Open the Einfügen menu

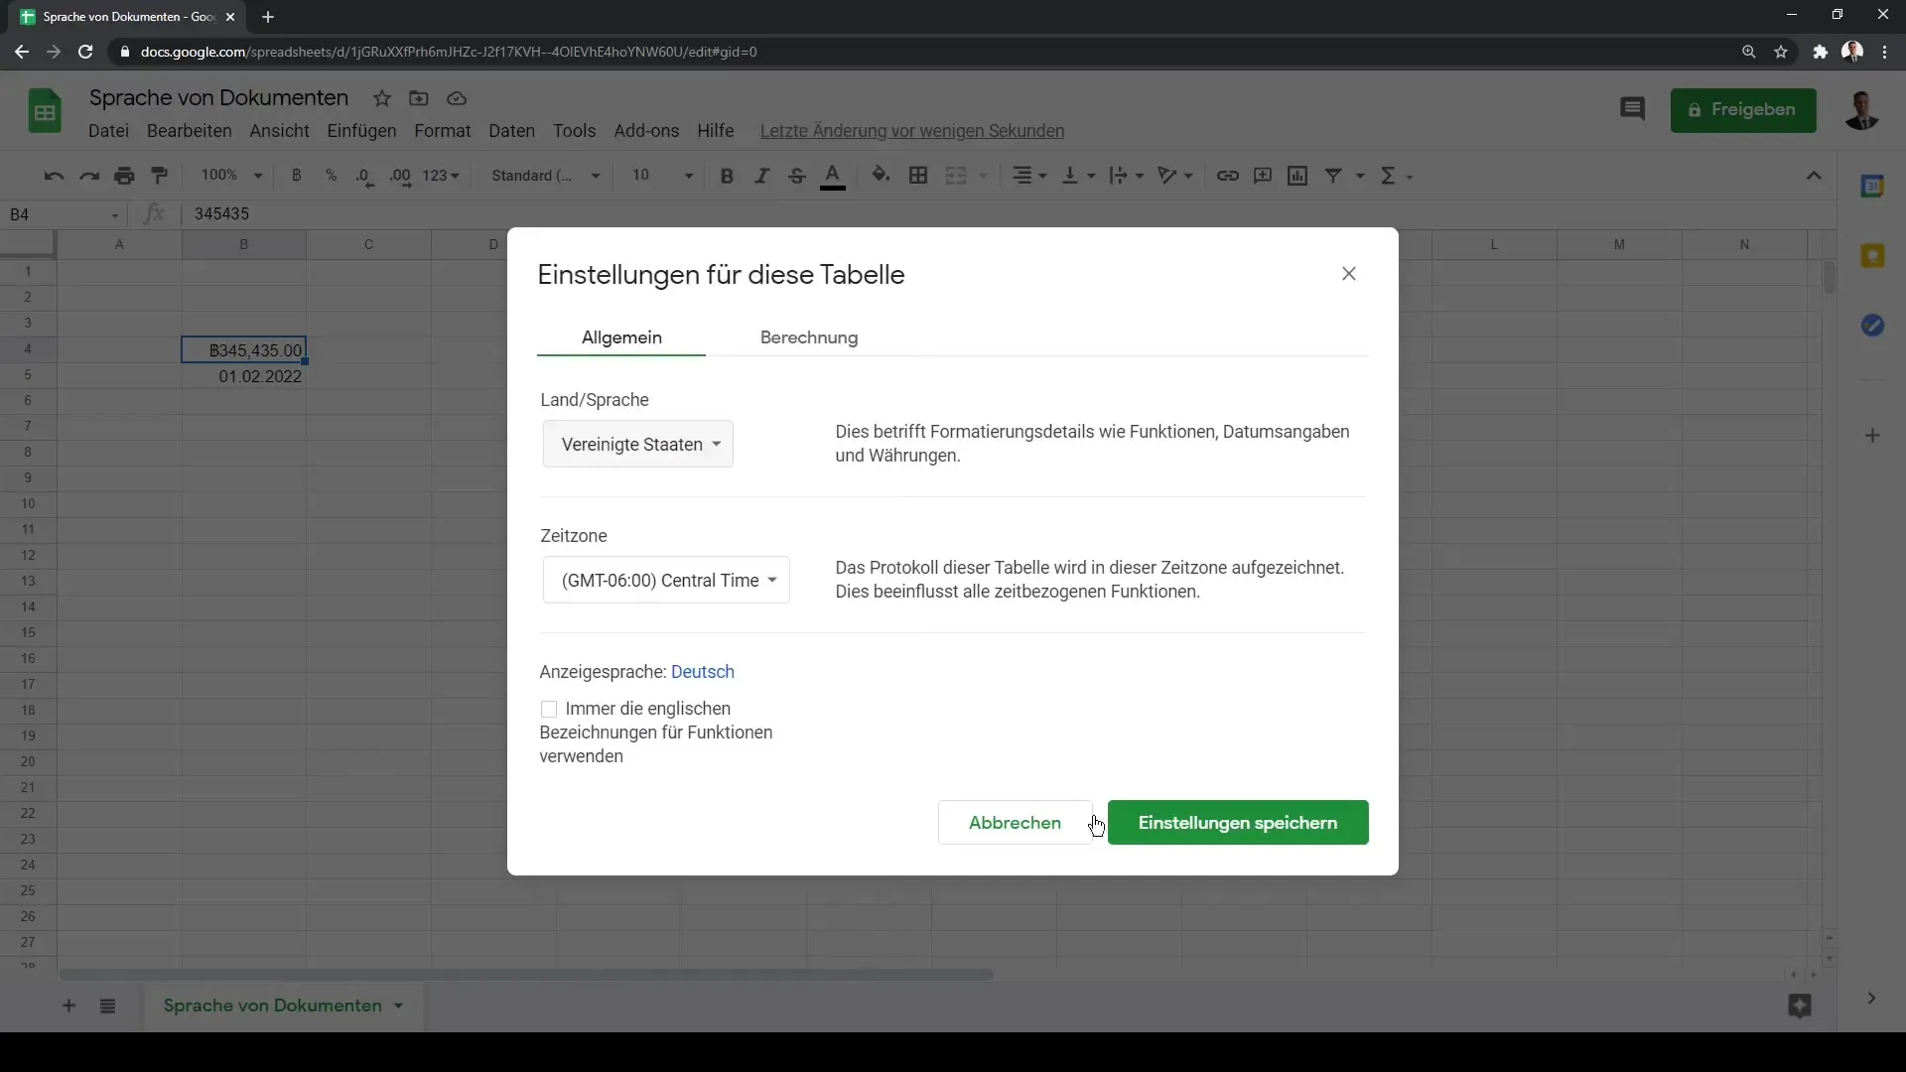coord(361,131)
